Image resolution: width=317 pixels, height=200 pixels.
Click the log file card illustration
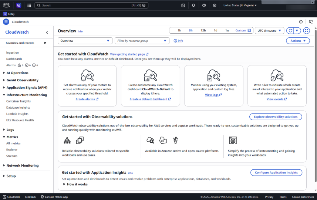point(214,75)
